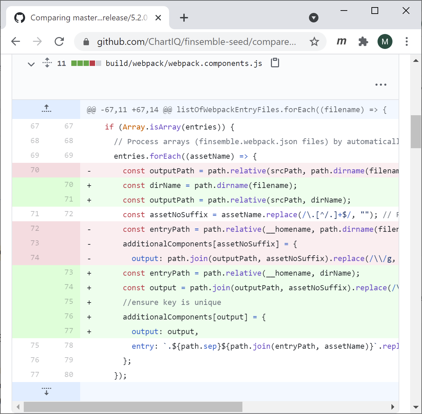Click the 'output: output,' added line
Image resolution: width=422 pixels, height=414 pixels.
click(165, 331)
